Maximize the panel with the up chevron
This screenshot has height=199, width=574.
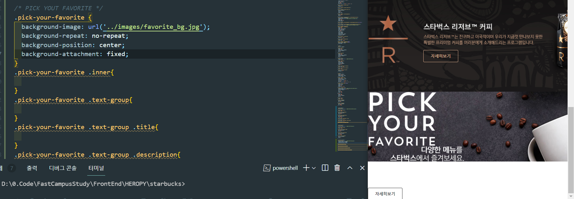click(350, 168)
